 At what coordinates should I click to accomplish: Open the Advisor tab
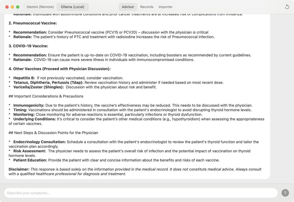[x=128, y=7]
